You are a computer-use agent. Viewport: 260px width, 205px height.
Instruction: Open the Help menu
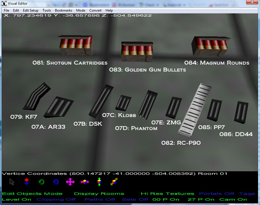[109, 10]
